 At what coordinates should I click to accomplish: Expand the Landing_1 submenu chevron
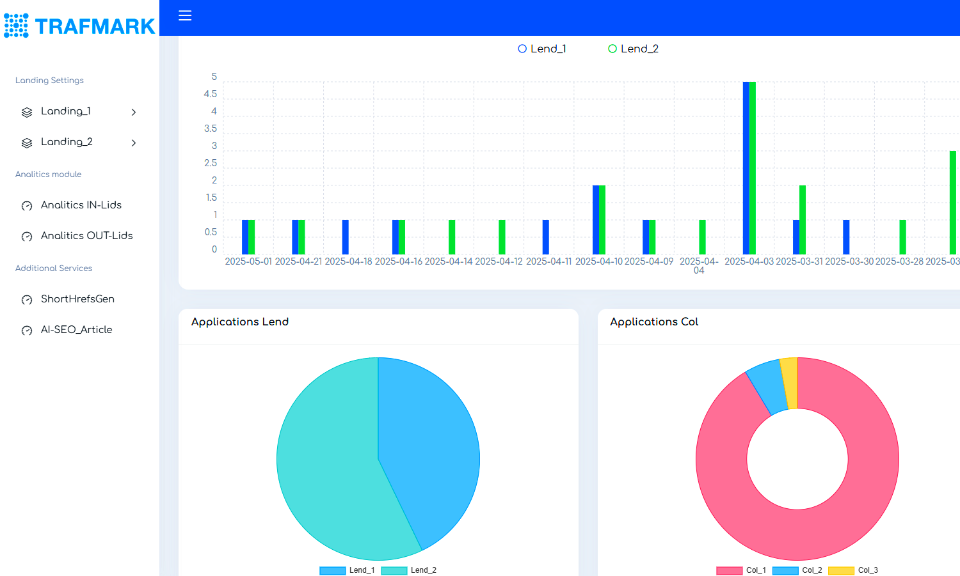[x=134, y=113]
